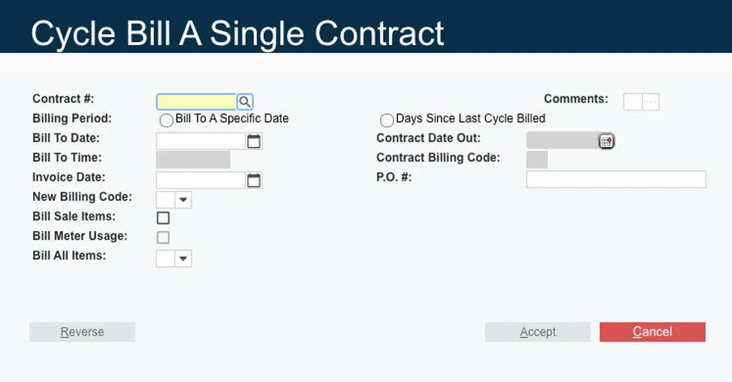Expand the New Billing Code dropdown
The height and width of the screenshot is (382, 732).
183,200
